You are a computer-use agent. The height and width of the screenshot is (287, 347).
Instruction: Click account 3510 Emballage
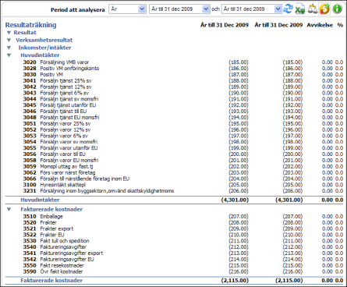pyautogui.click(x=43, y=216)
